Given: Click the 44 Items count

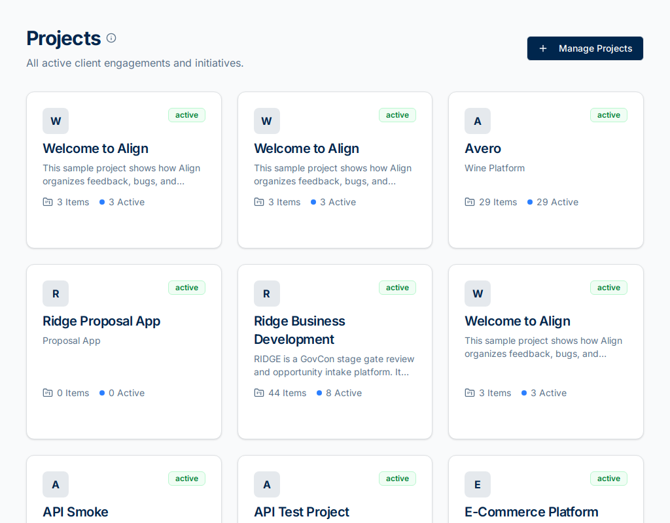Looking at the screenshot, I should pyautogui.click(x=287, y=393).
